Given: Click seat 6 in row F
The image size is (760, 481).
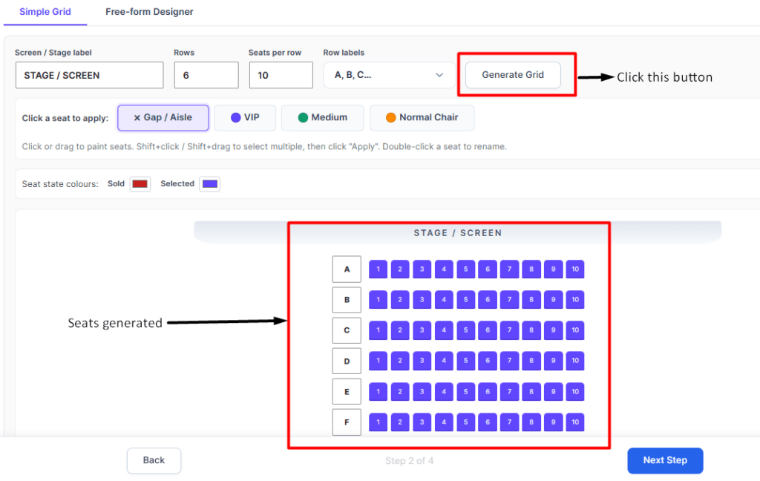Looking at the screenshot, I should click(488, 422).
